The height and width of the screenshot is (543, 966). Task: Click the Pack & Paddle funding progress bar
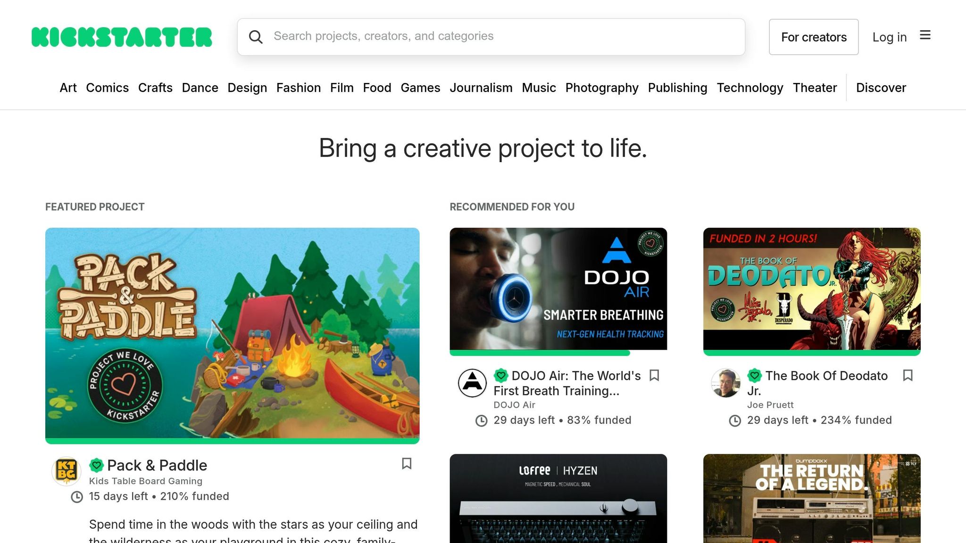tap(232, 441)
